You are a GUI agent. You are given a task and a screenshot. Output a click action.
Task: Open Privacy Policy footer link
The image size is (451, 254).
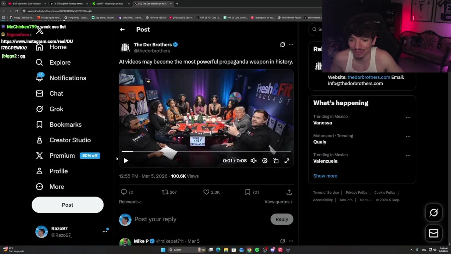[357, 193]
